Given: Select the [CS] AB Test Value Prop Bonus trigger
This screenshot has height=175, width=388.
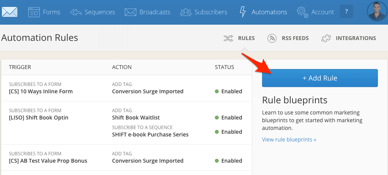Looking at the screenshot, I should pyautogui.click(x=48, y=161).
